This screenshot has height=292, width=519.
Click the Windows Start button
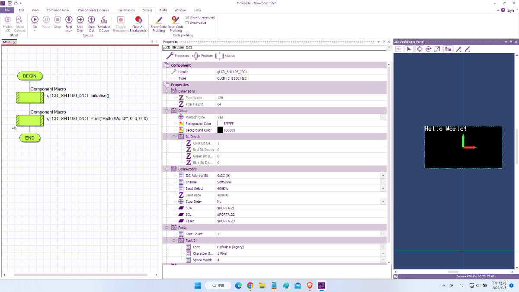(x=198, y=286)
